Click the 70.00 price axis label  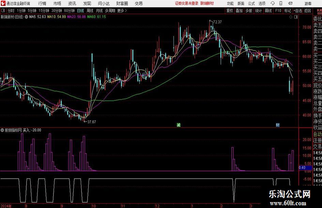[307, 27]
